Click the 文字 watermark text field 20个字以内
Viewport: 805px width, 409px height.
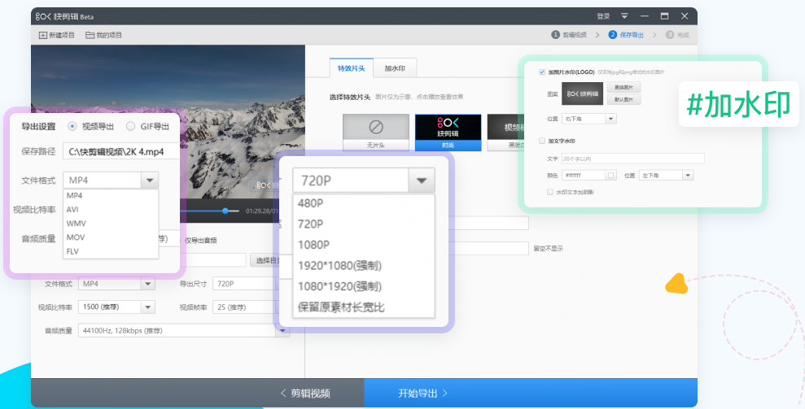[x=633, y=159]
